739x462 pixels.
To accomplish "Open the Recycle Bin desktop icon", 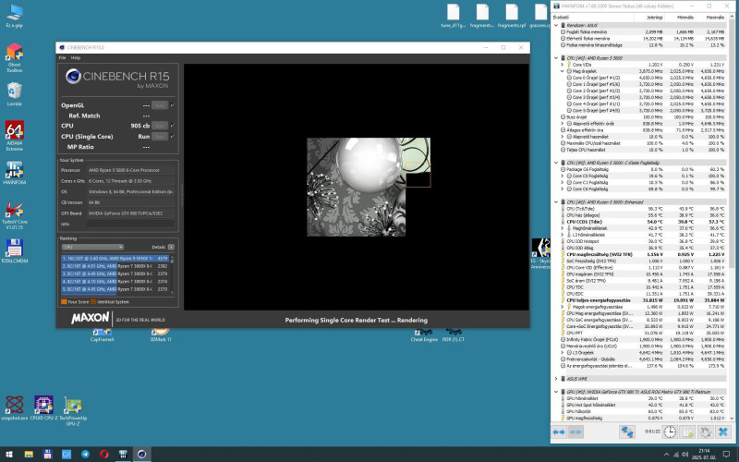I will pyautogui.click(x=15, y=94).
